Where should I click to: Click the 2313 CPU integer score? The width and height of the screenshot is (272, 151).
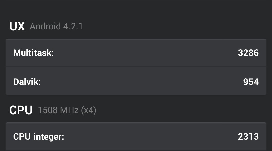coord(248,137)
